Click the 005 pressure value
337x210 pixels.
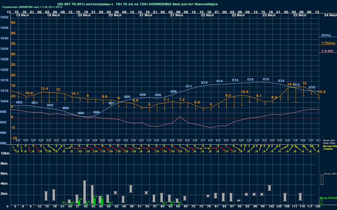[x=127, y=97]
